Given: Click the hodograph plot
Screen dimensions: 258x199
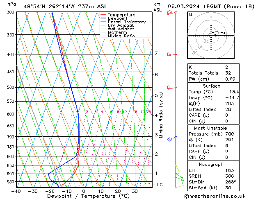Looking at the screenshot, I should (x=211, y=35).
